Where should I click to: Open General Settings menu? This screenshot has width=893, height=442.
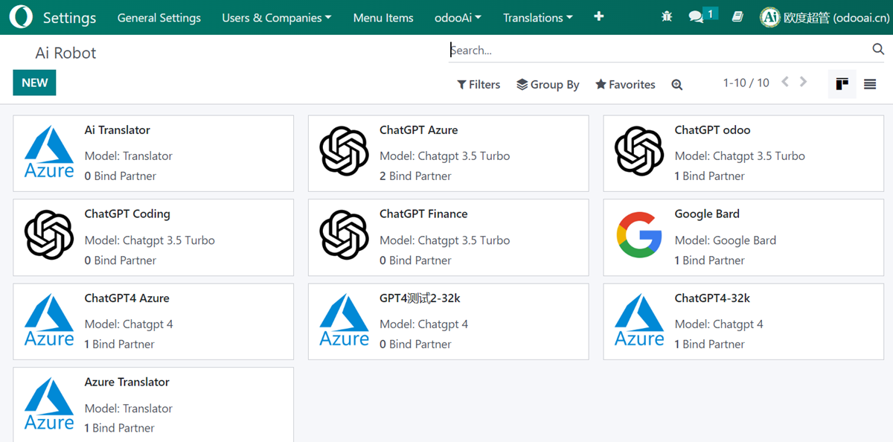coord(159,17)
